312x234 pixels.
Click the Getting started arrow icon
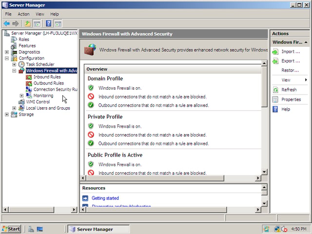pos(85,198)
